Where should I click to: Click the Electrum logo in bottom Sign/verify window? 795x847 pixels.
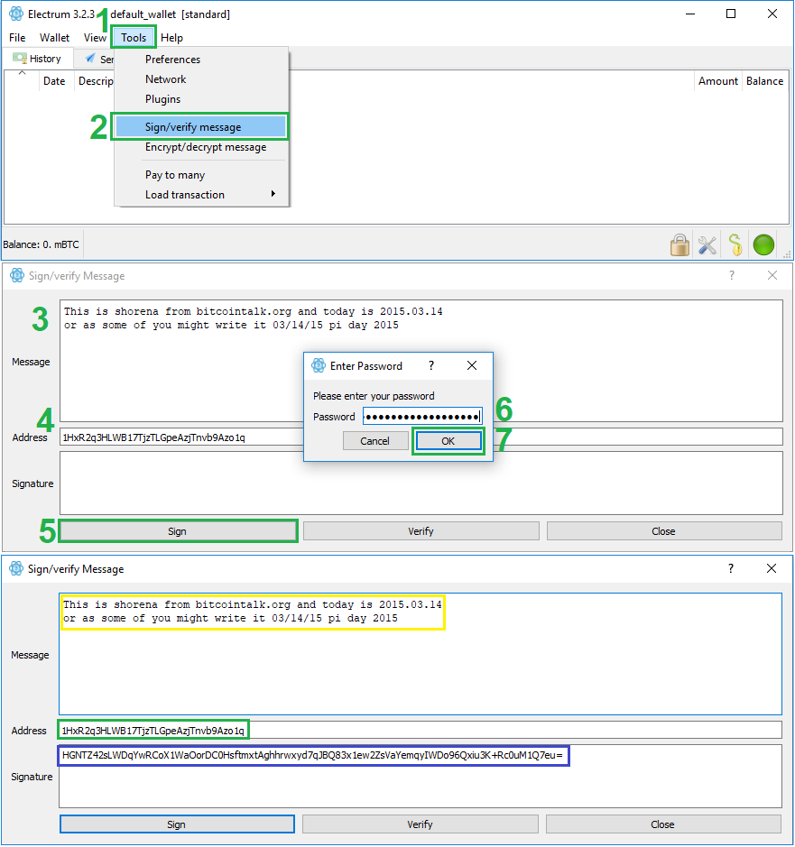[x=16, y=568]
